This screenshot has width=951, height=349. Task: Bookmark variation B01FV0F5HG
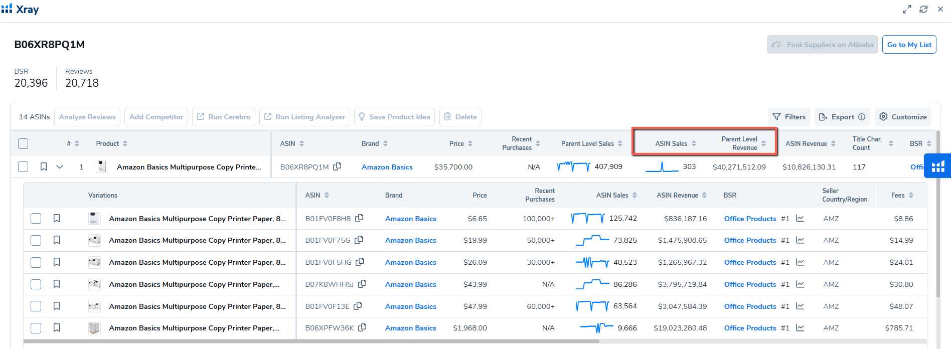[x=57, y=262]
